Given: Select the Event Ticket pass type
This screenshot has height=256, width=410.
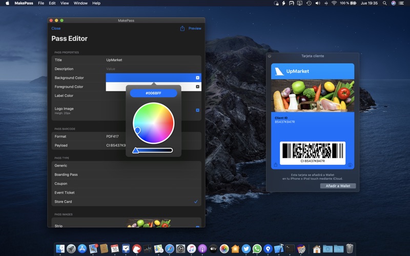Looking at the screenshot, I should coord(126,193).
